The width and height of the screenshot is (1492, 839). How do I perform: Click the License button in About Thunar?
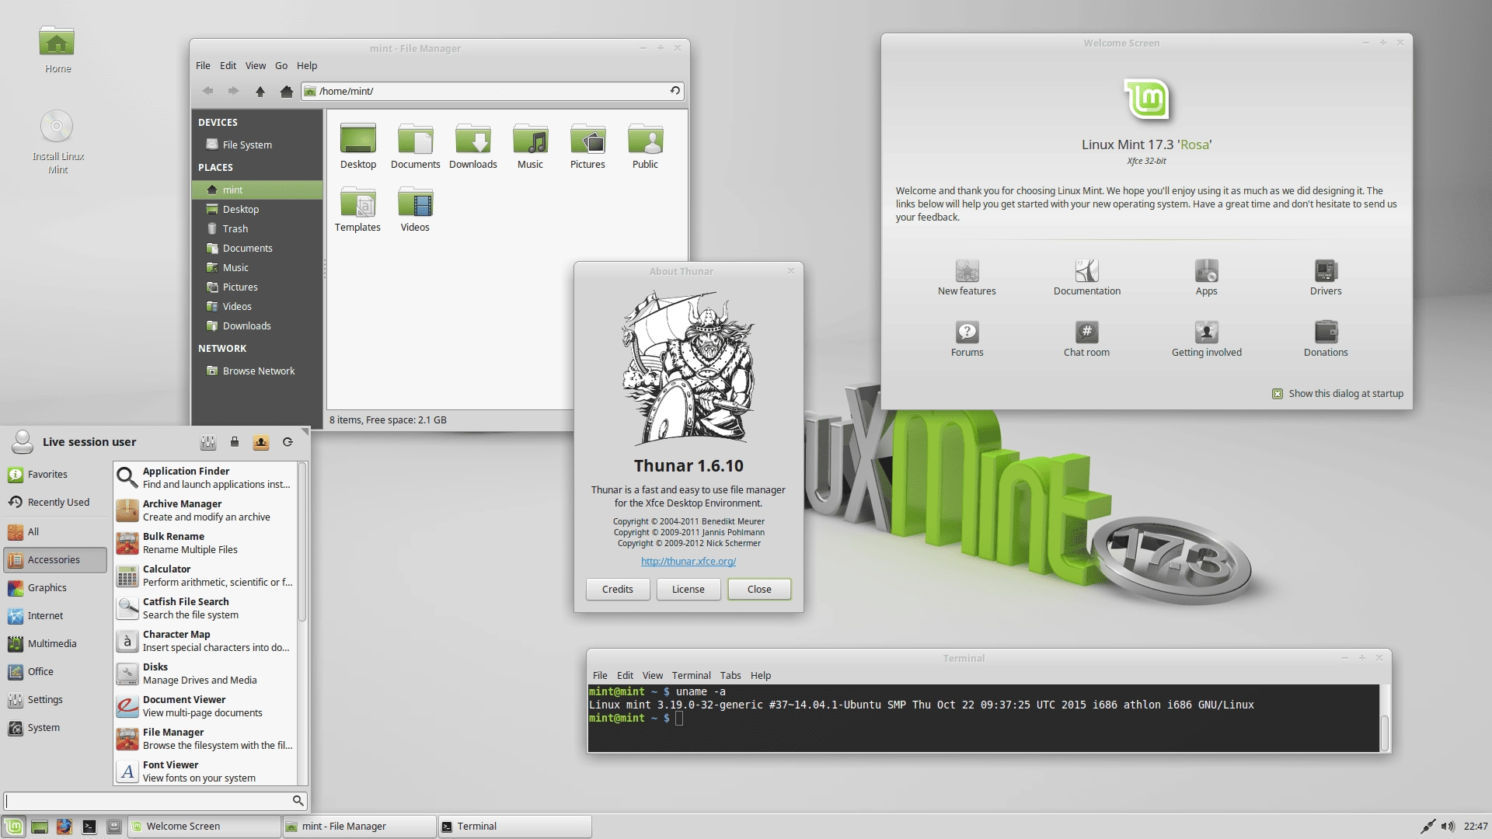(688, 590)
